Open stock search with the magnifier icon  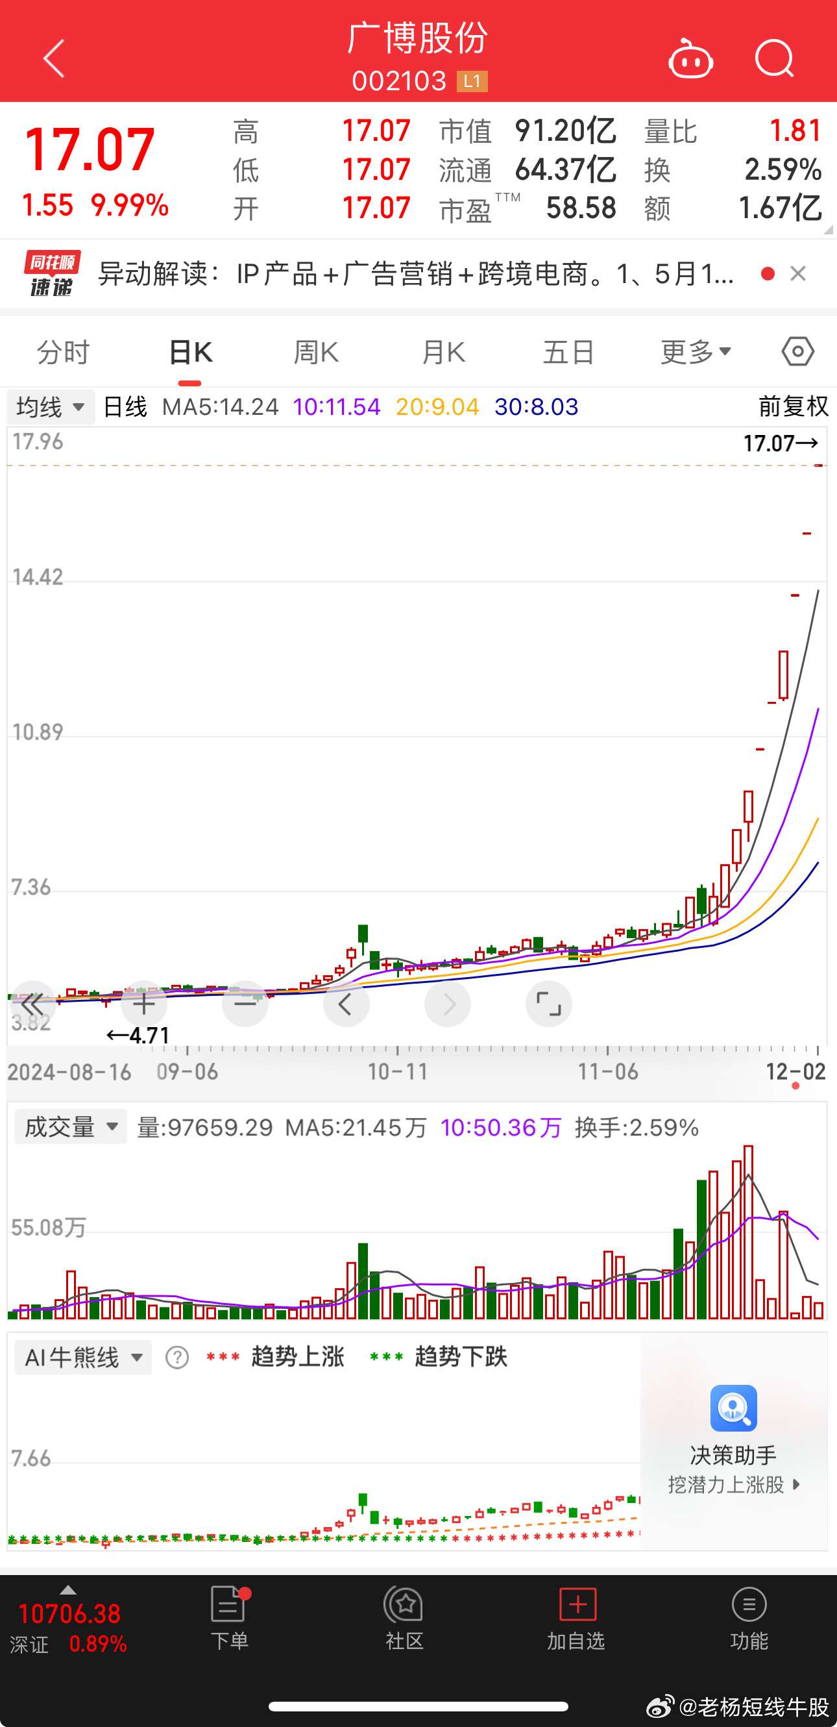[775, 59]
